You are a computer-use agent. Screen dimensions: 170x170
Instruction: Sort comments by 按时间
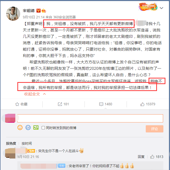click(27, 143)
